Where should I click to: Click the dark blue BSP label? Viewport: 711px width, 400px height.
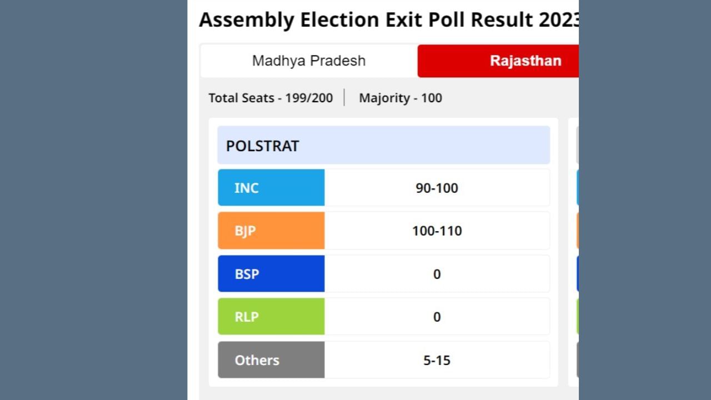[x=271, y=274]
